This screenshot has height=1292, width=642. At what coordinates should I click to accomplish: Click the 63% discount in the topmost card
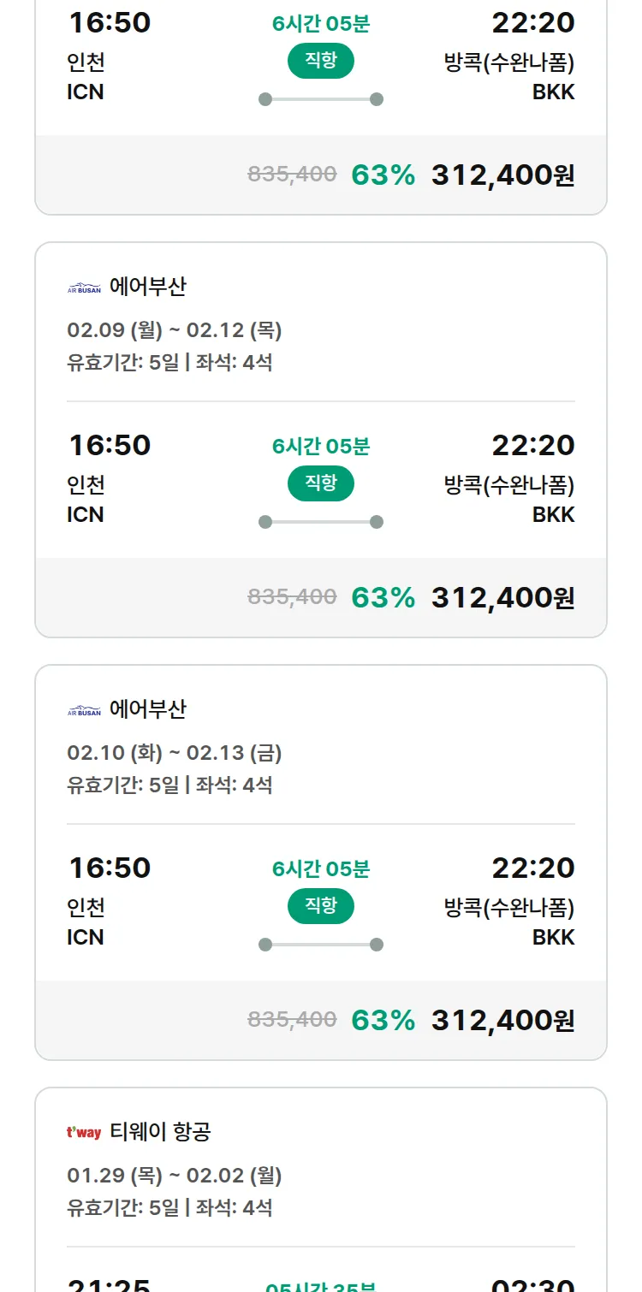point(383,175)
